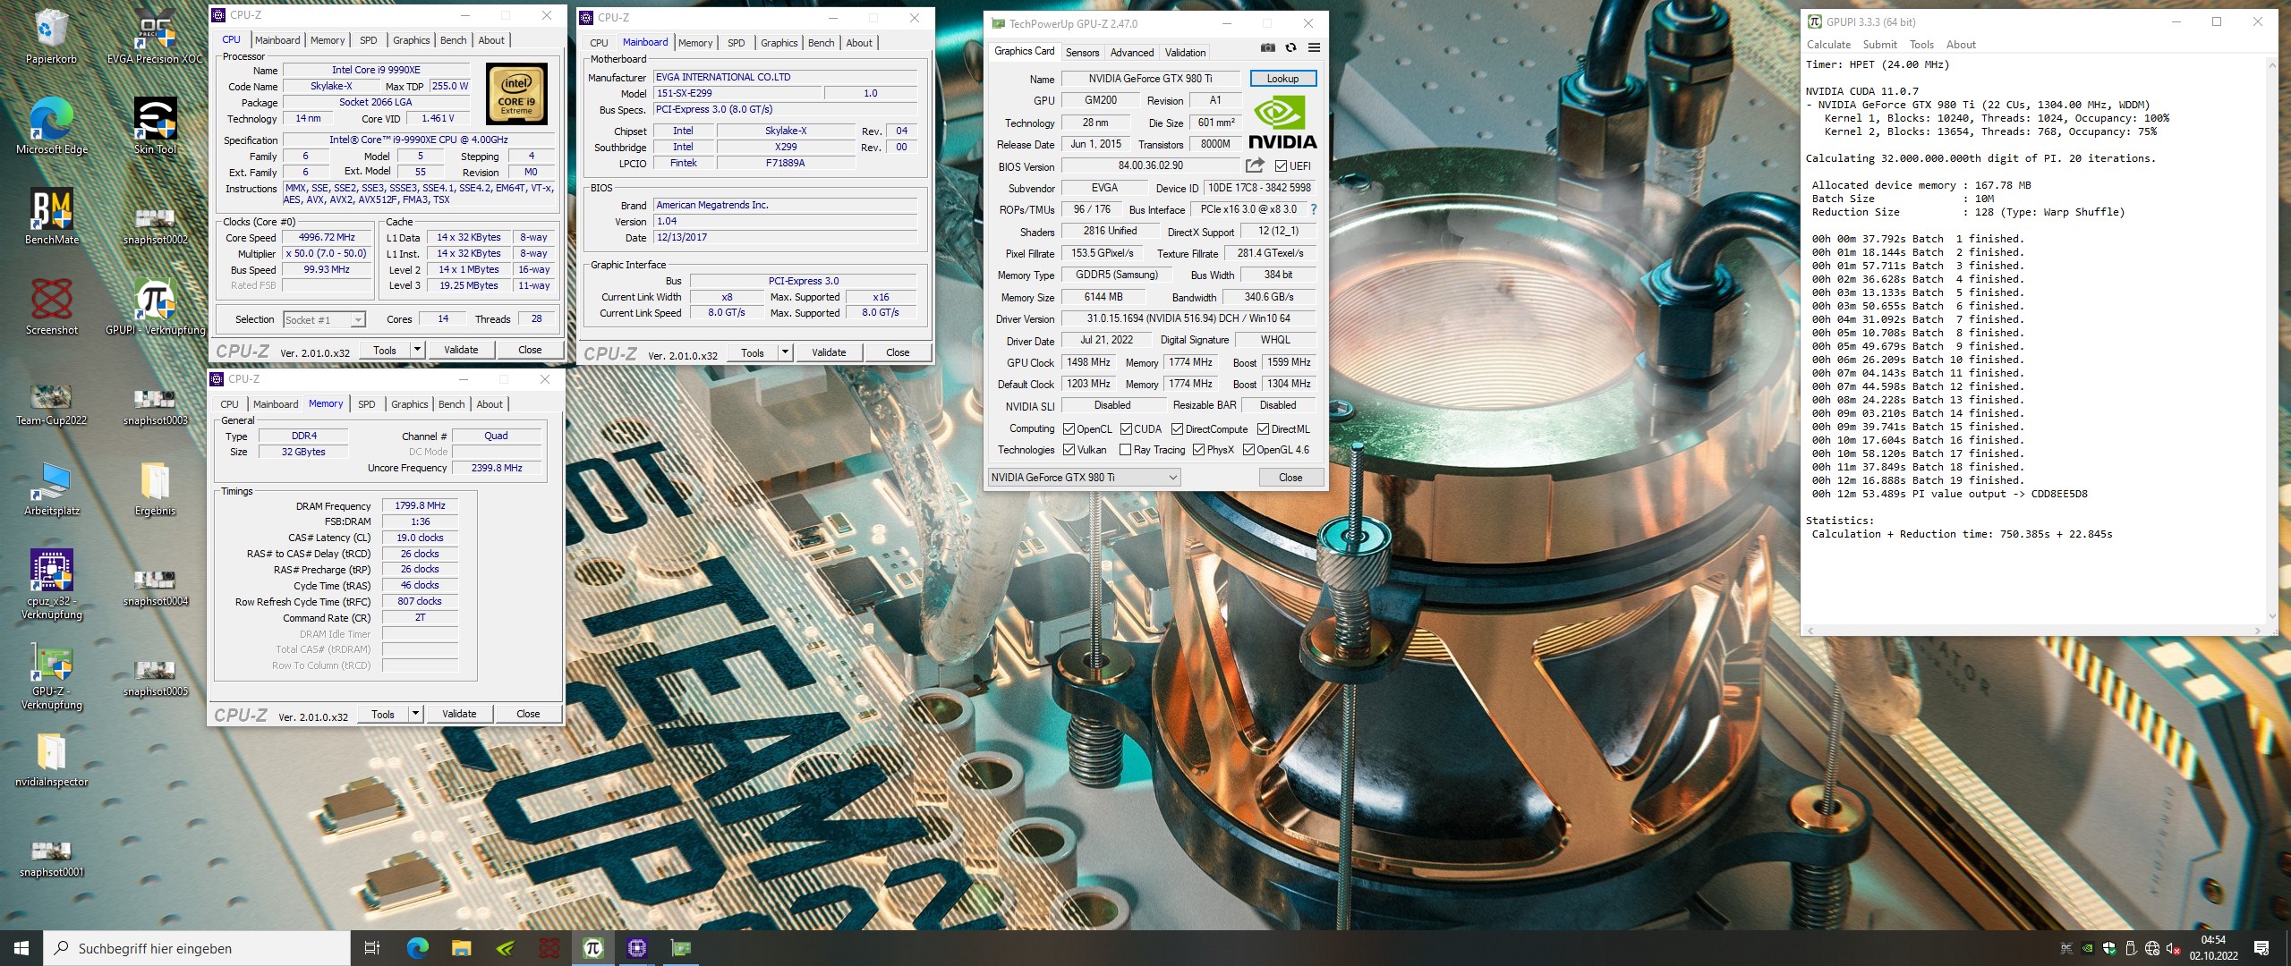Click the GPUPI vertical scrollbar
This screenshot has width=2291, height=966.
click(2271, 340)
